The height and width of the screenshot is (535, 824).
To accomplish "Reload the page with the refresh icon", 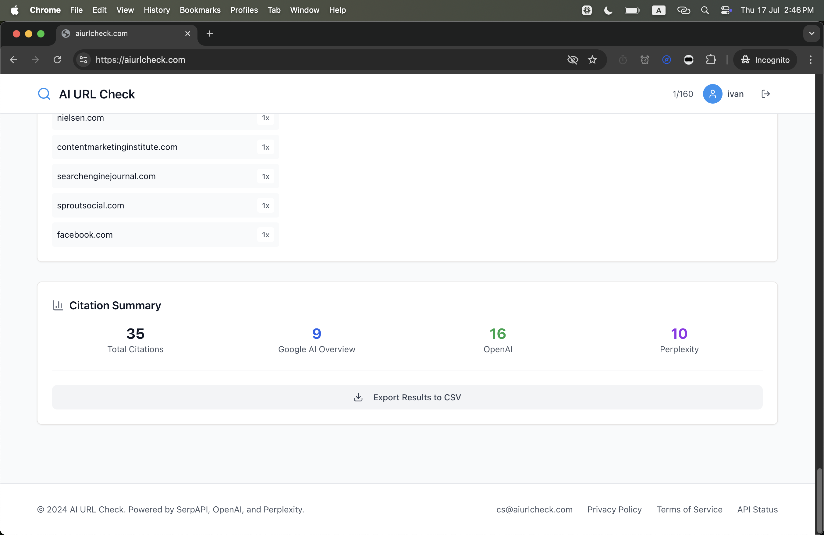I will pos(57,60).
